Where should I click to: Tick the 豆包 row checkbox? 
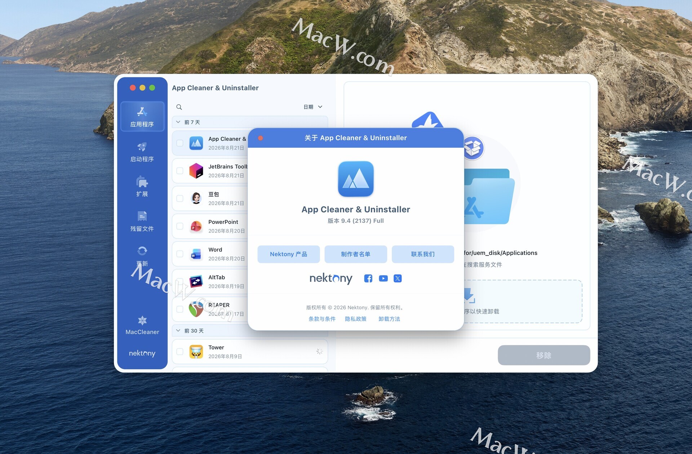point(180,199)
